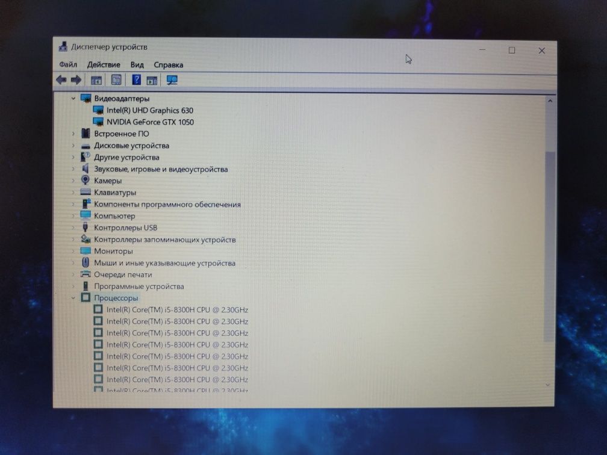607x455 pixels.
Task: Click the Очереди печати printer icon
Action: (x=86, y=274)
